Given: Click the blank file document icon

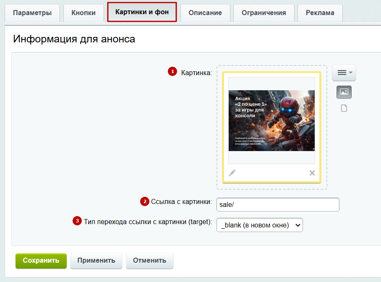Looking at the screenshot, I should pos(344,108).
